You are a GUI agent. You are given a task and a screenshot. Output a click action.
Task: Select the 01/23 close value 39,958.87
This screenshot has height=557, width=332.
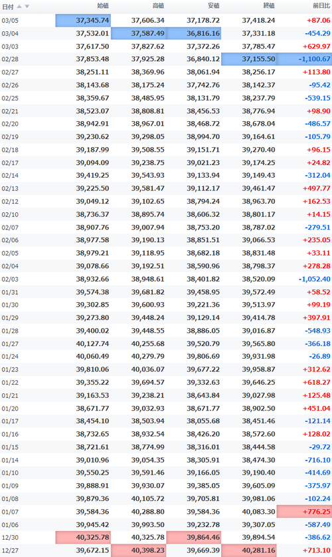258,369
